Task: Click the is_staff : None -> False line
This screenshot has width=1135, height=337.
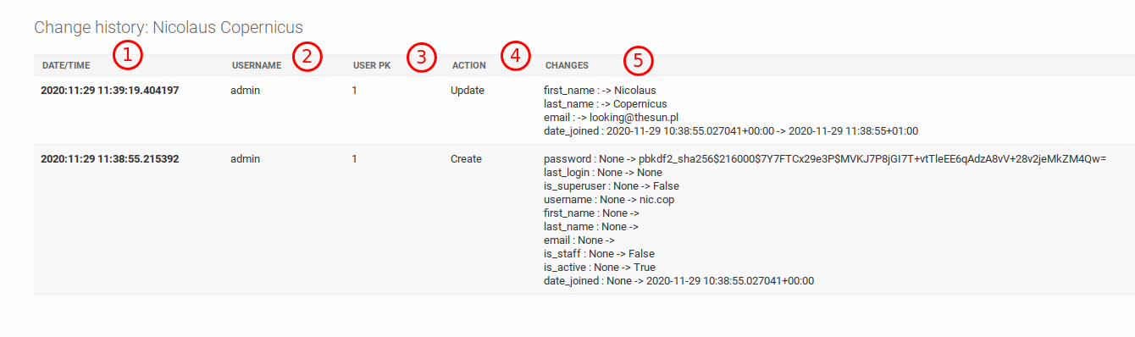Action: coord(599,253)
